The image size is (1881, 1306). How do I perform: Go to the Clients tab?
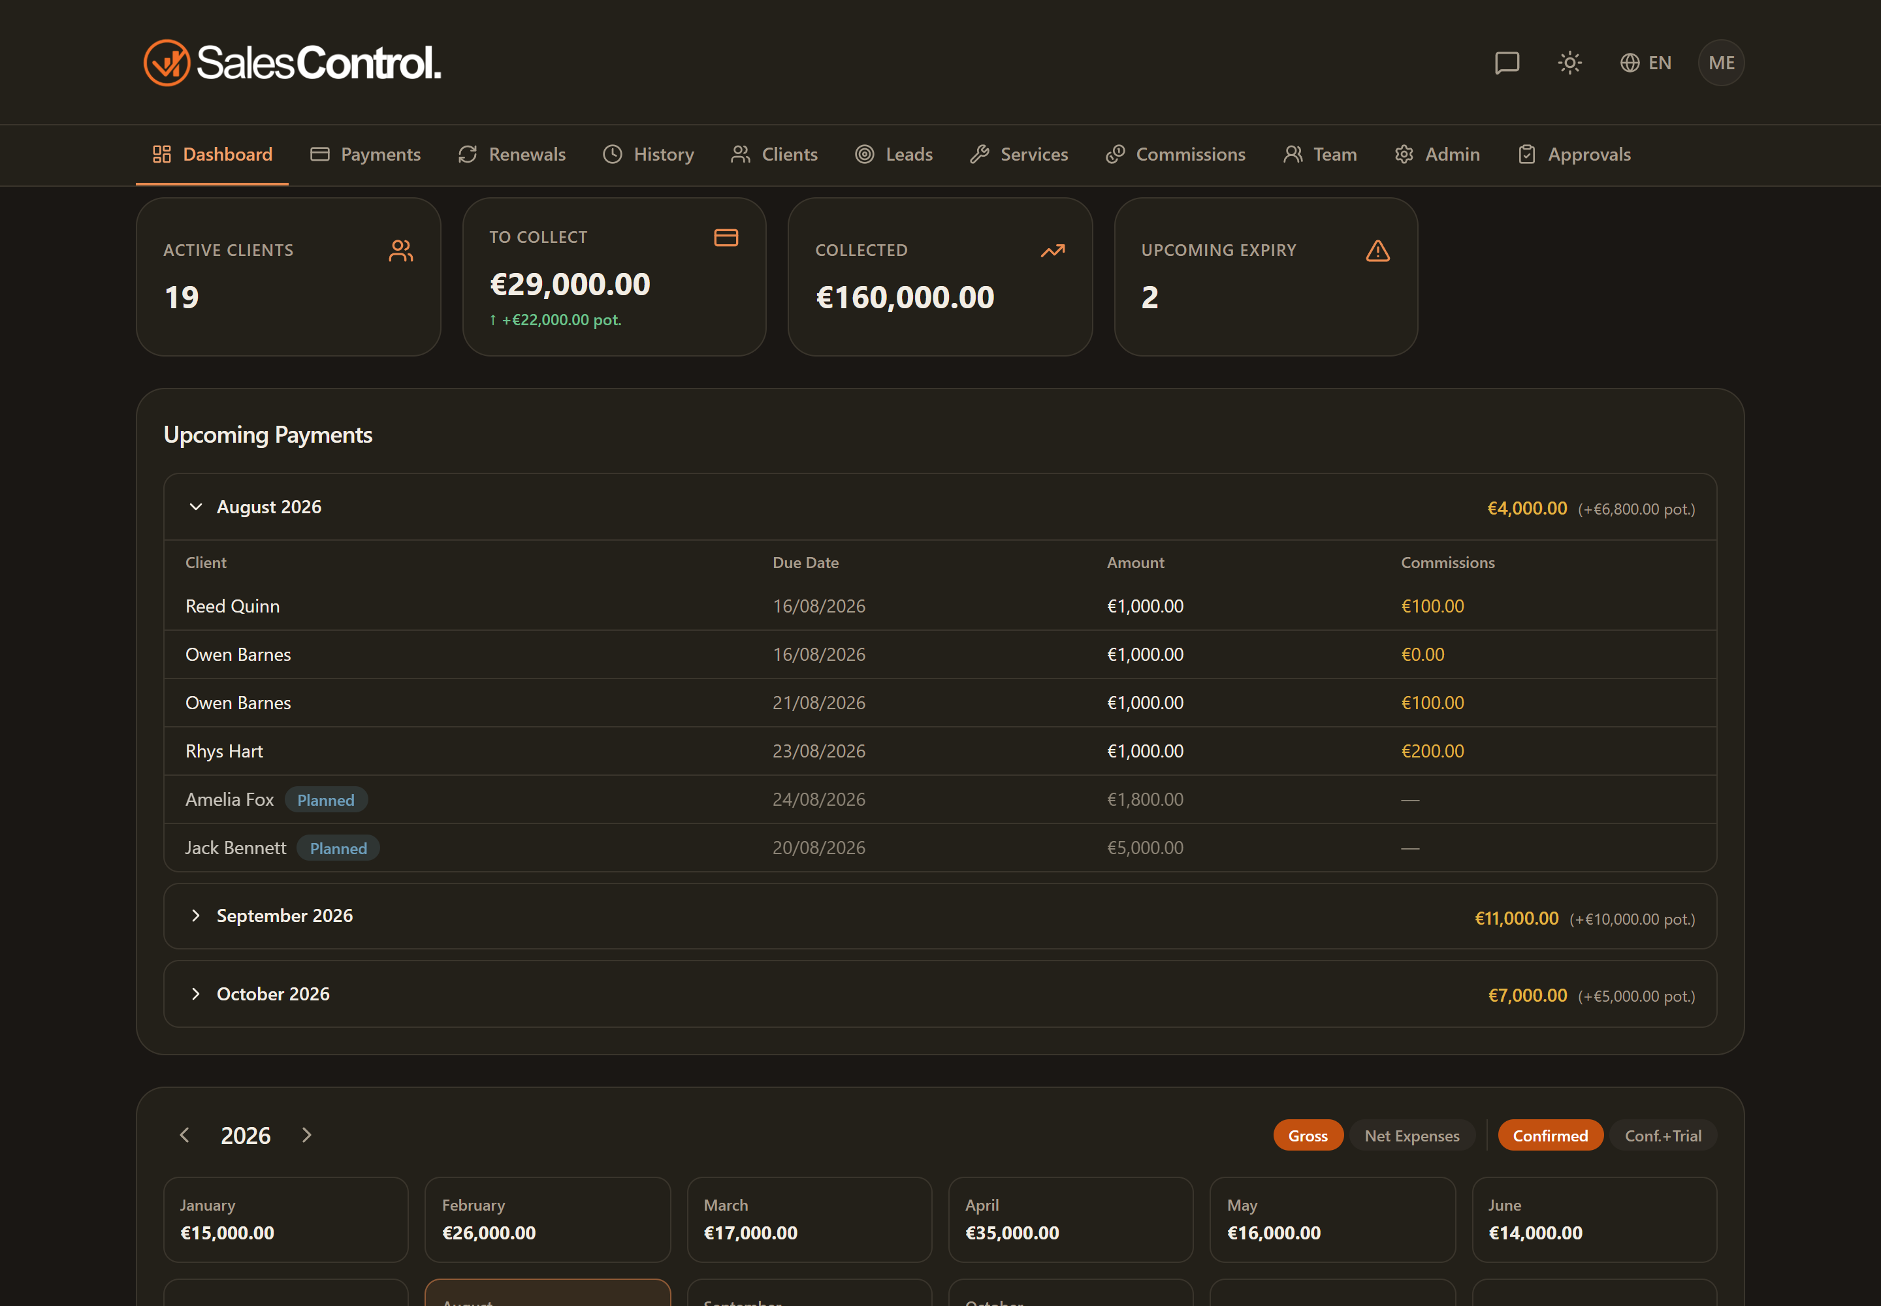click(775, 154)
